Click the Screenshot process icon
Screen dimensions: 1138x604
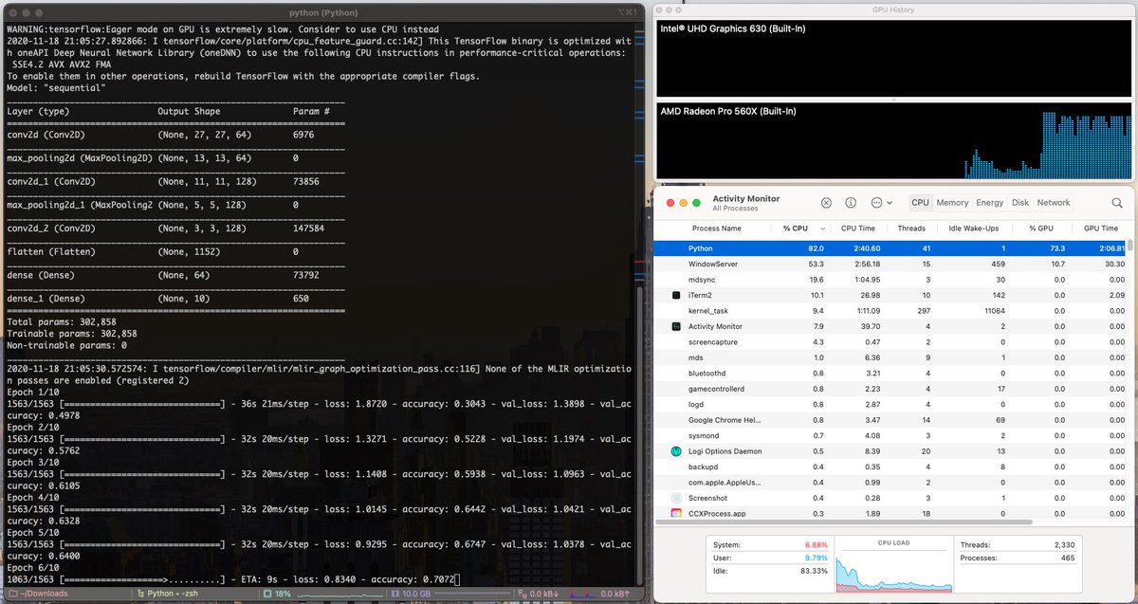[676, 498]
